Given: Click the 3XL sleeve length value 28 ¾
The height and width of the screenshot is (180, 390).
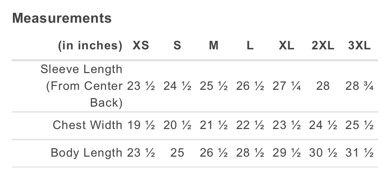Looking at the screenshot, I should coord(360,86).
